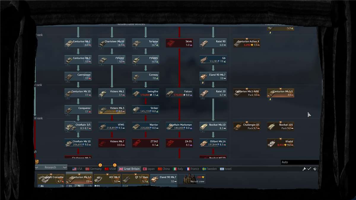
Task: Select the Vickers Mk.1 card
Action: point(112,93)
